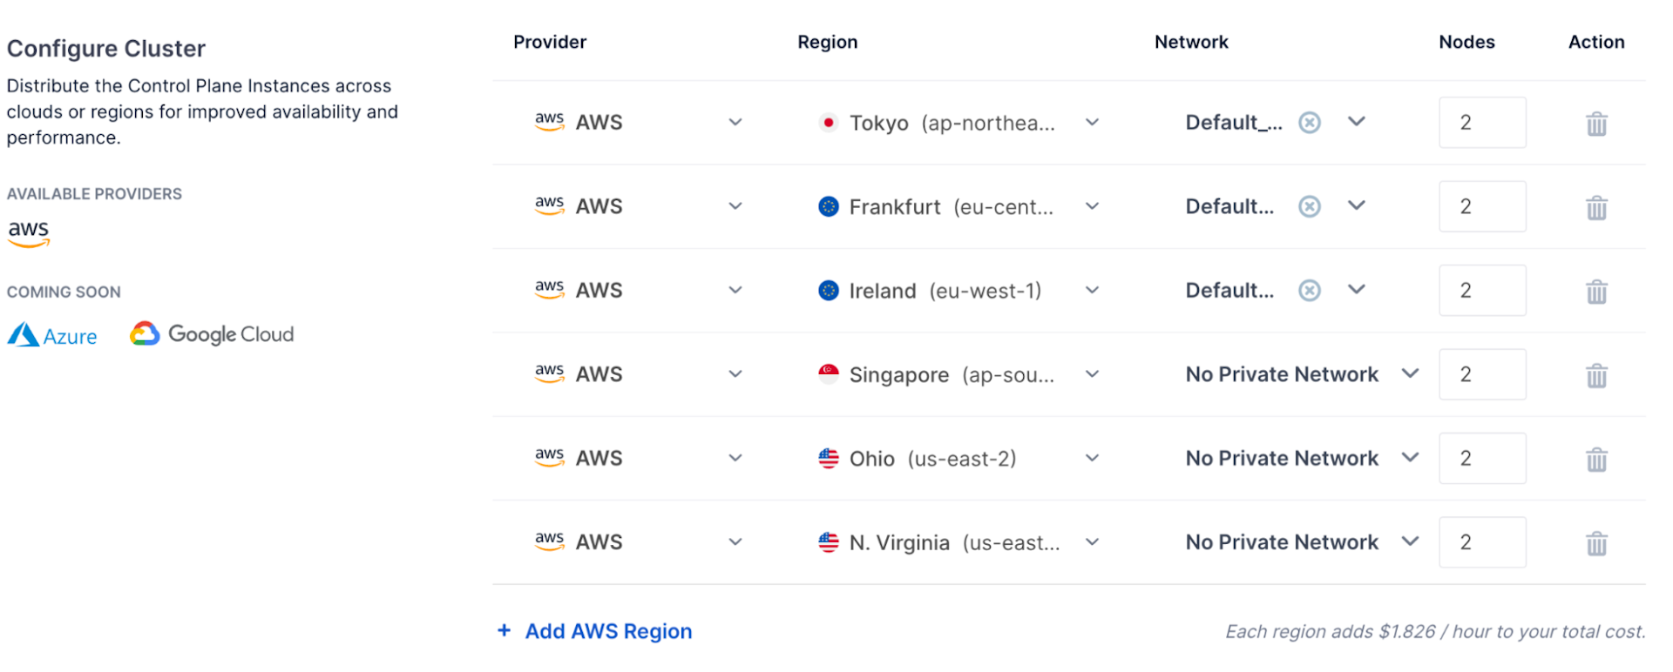Clear the Tokyo network selection
The image size is (1673, 672).
point(1309,123)
